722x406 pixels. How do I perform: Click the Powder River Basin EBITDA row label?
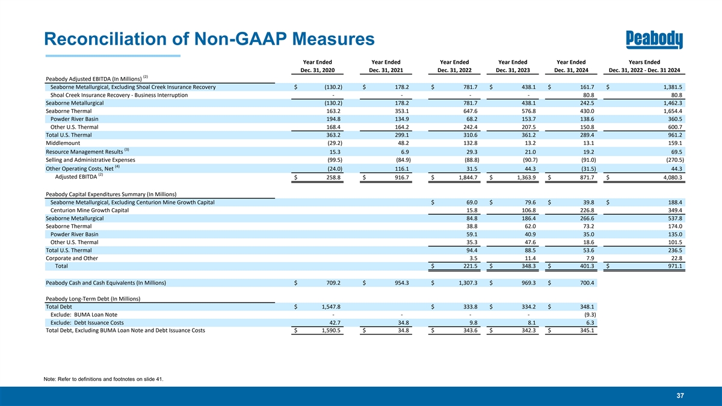(75, 118)
